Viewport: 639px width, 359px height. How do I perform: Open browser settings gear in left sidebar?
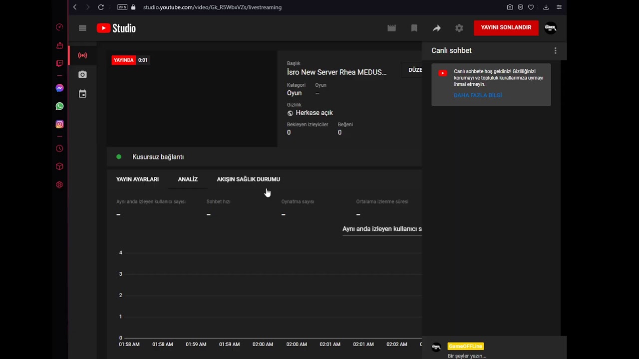pos(59,184)
